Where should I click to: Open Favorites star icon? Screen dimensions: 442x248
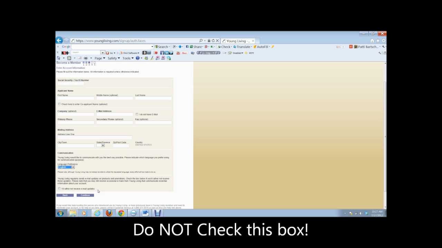pyautogui.click(x=378, y=41)
